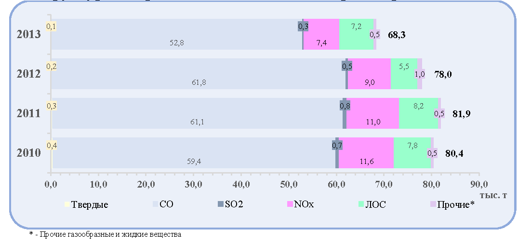The width and height of the screenshot is (518, 243).
Task: Click the SO2 legend color swatch
Action: click(221, 204)
